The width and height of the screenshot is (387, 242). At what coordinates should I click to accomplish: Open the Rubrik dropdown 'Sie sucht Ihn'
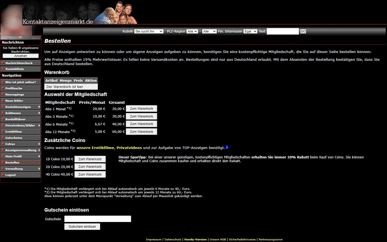(149, 31)
